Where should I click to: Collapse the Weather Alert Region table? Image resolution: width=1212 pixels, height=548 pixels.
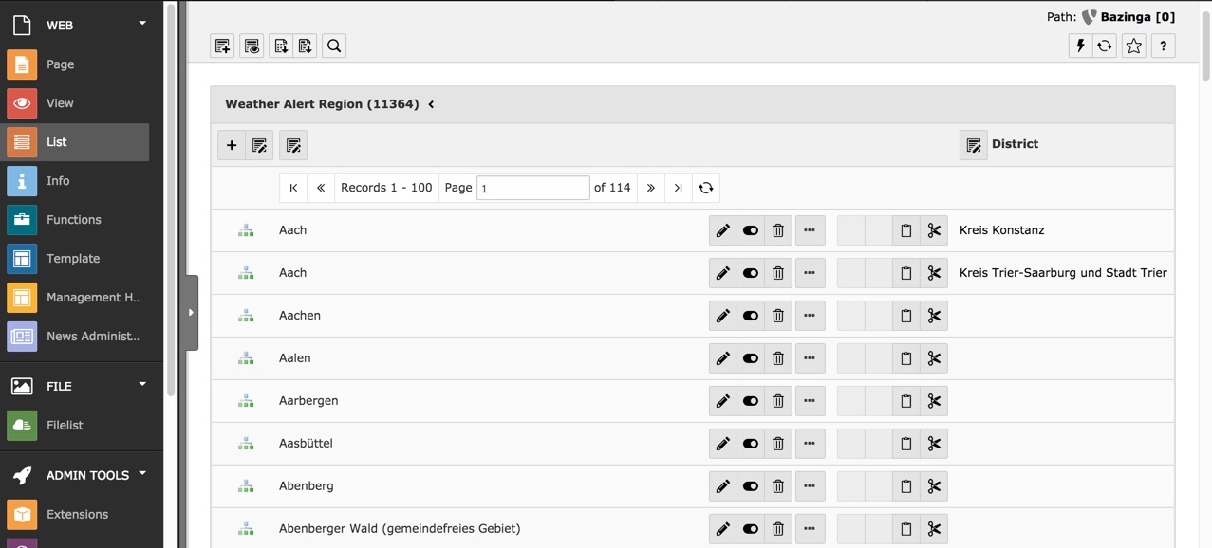click(x=431, y=104)
